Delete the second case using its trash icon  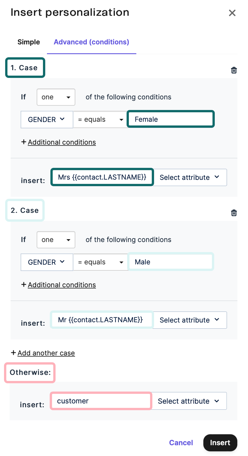[x=234, y=213]
